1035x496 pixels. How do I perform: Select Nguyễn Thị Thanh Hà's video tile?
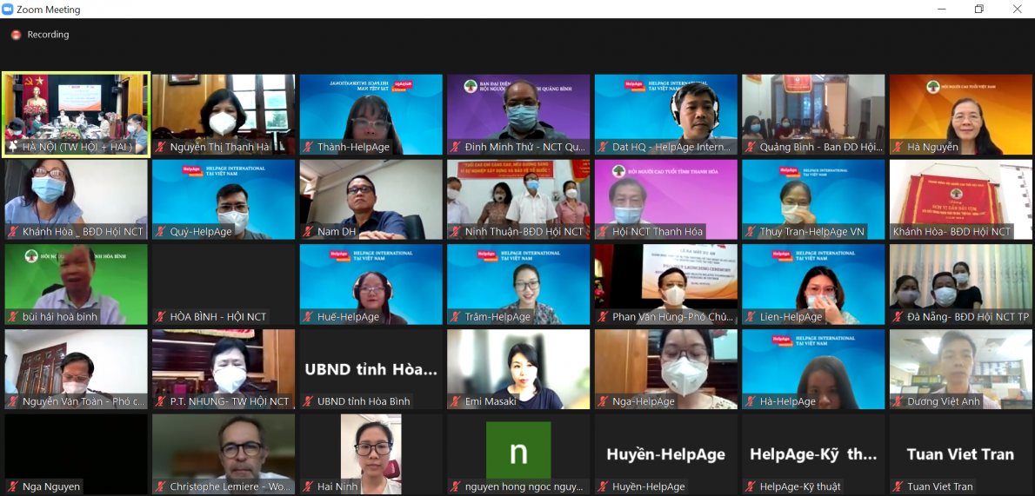tap(224, 113)
